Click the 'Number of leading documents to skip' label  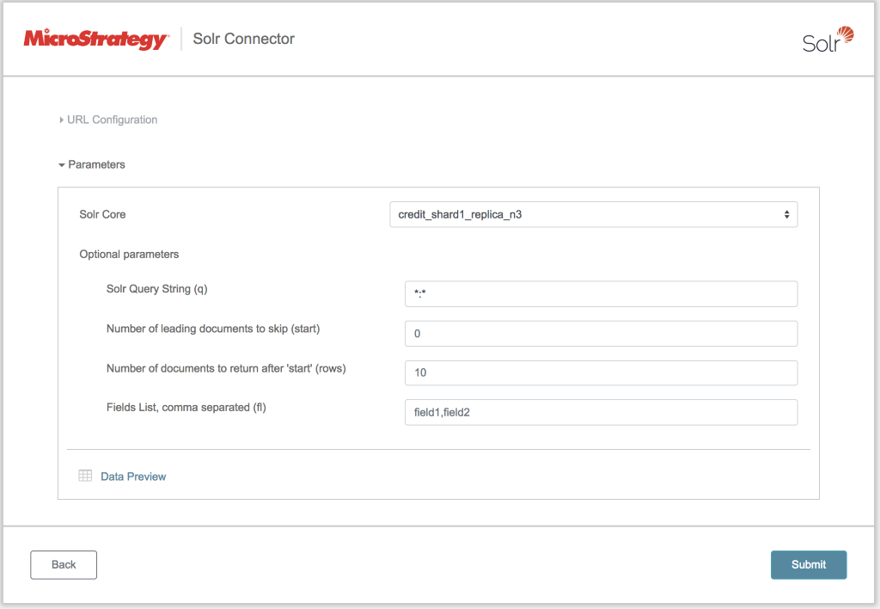coord(213,329)
